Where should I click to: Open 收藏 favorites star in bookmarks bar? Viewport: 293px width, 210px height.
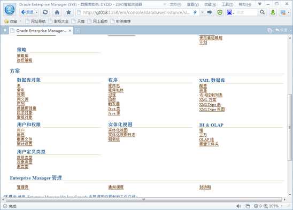11,21
